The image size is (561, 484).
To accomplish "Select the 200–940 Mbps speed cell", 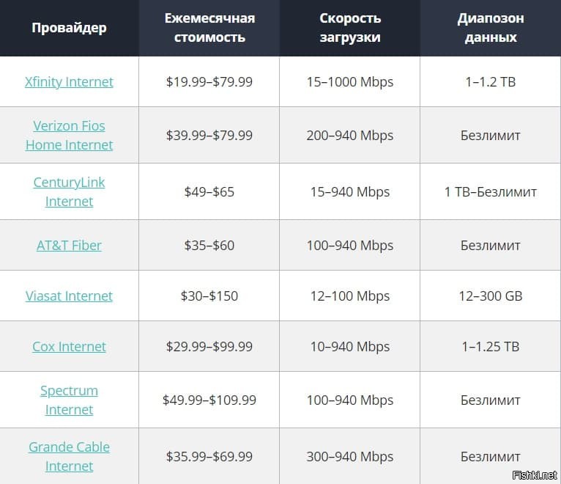I will (350, 136).
